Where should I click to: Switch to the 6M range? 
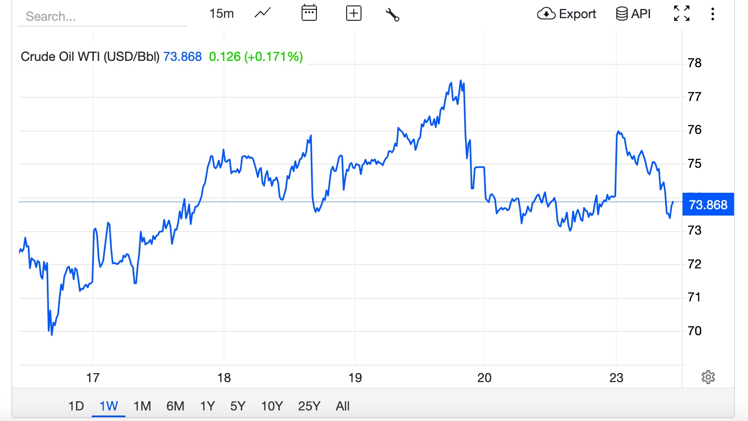pos(175,406)
